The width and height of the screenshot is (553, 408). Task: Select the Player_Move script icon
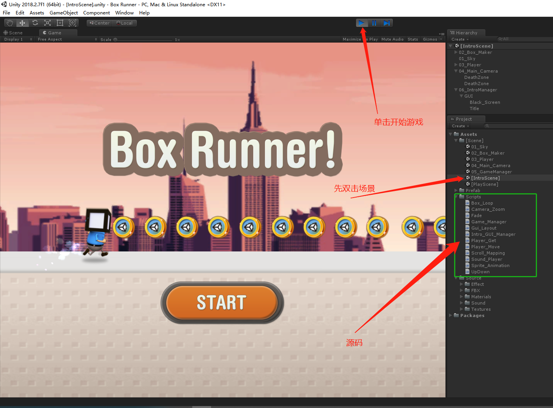point(467,247)
